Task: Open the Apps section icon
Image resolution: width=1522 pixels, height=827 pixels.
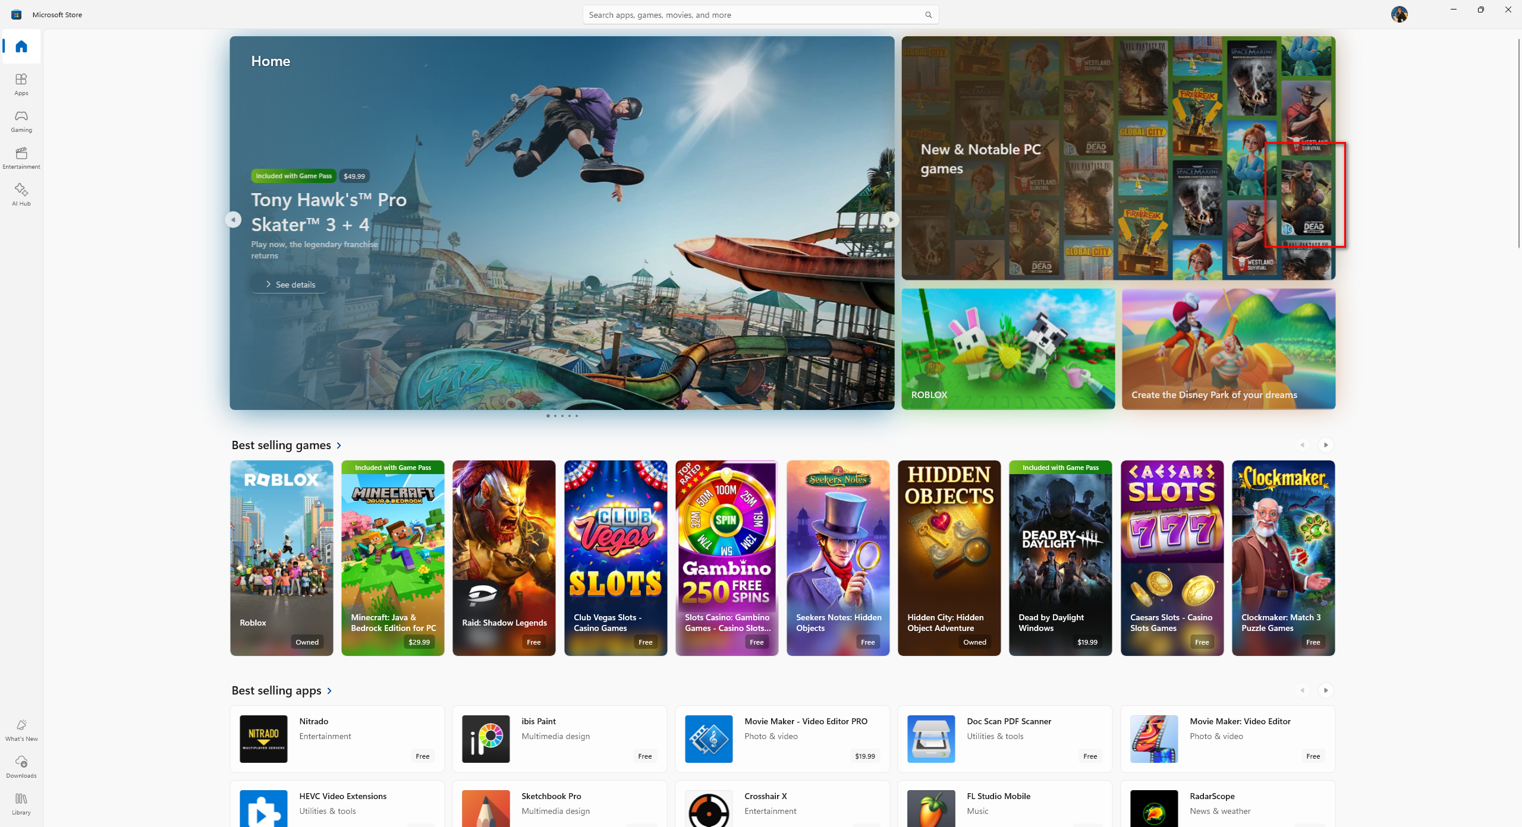Action: pos(21,84)
